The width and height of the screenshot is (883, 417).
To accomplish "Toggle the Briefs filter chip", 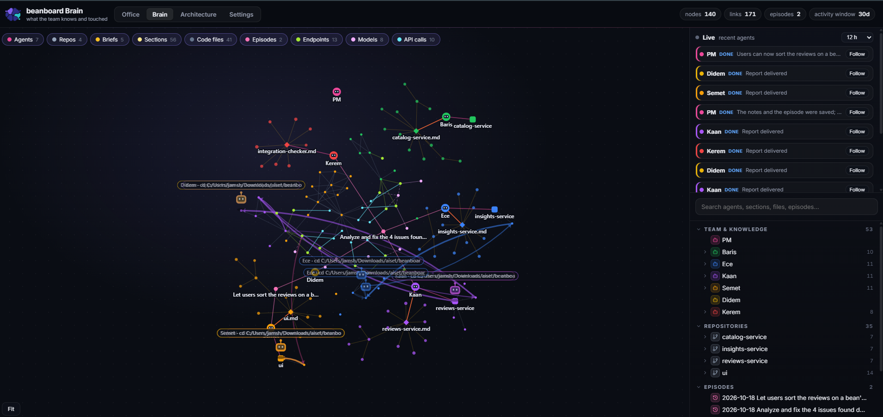I will coord(110,40).
